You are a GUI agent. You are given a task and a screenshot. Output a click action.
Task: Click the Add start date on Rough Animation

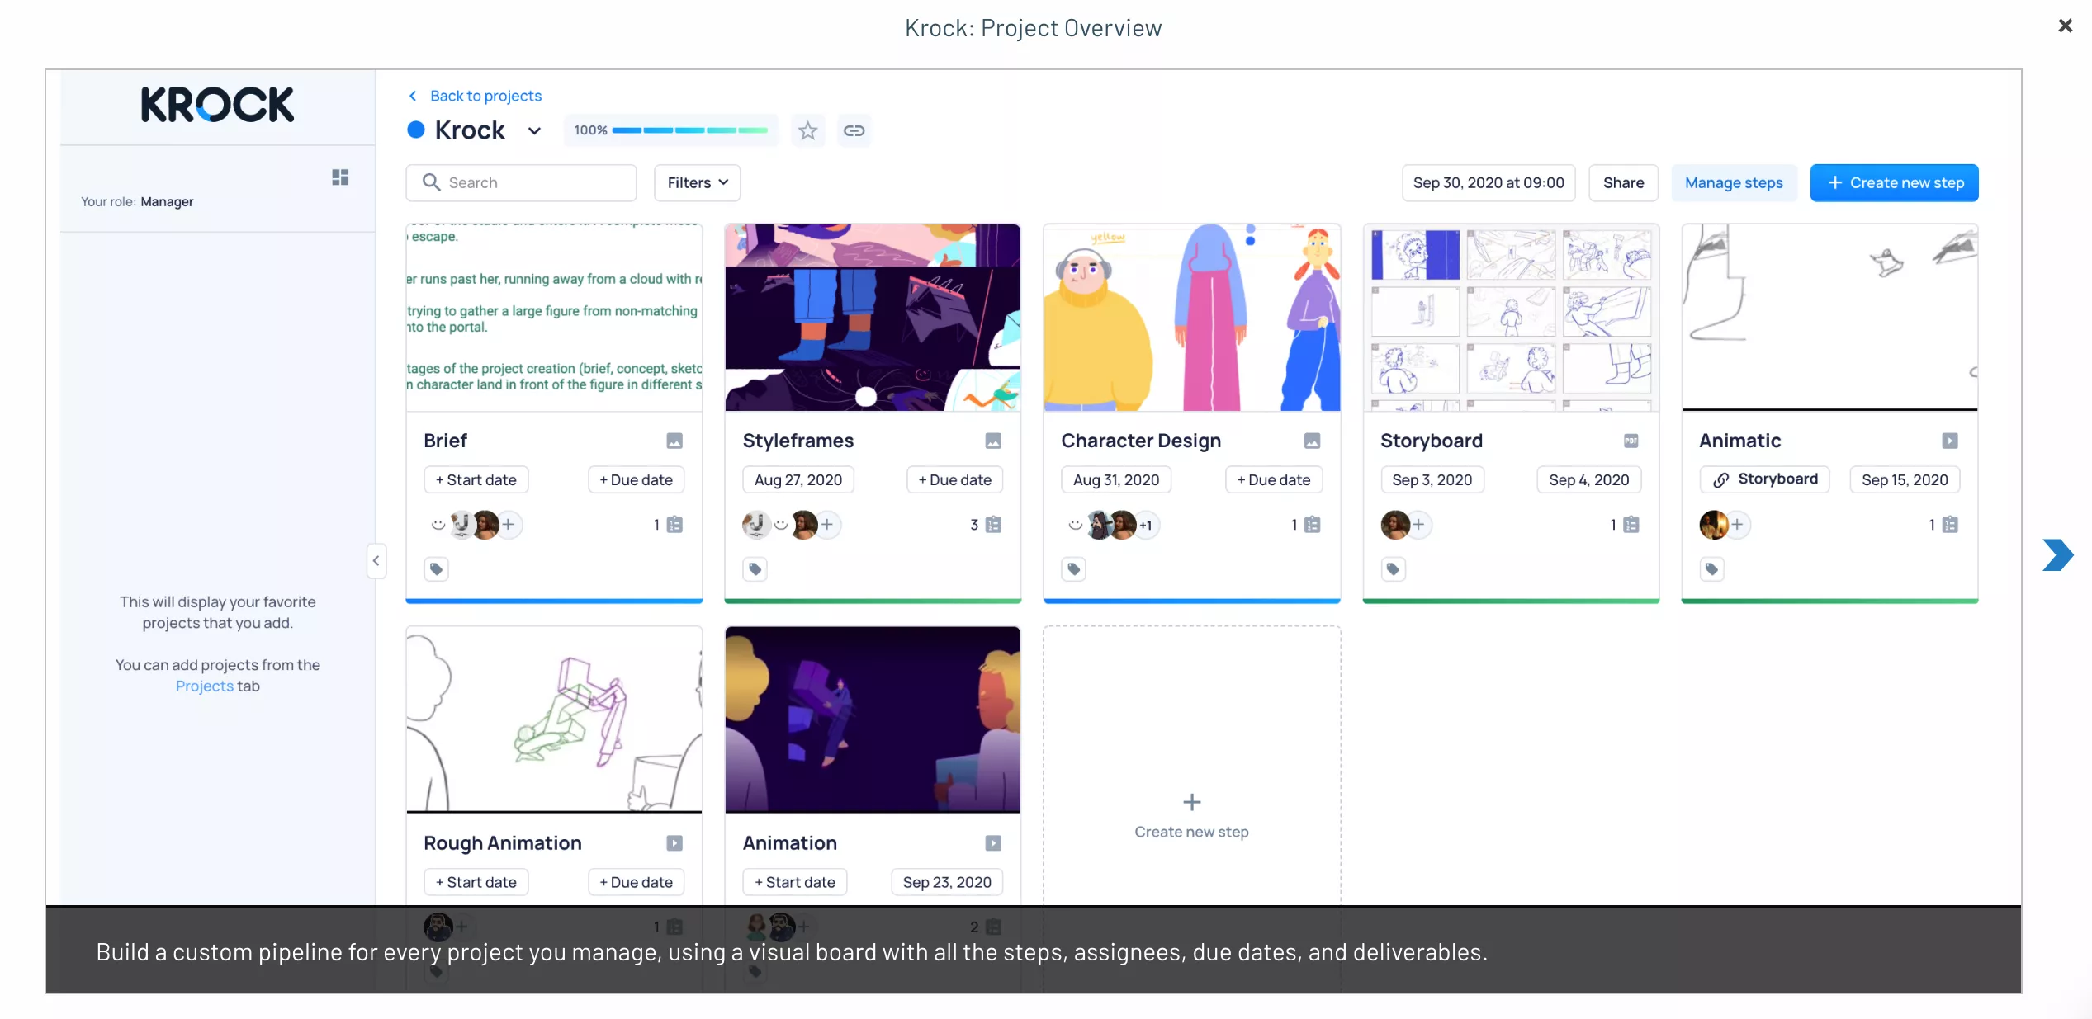pyautogui.click(x=476, y=880)
